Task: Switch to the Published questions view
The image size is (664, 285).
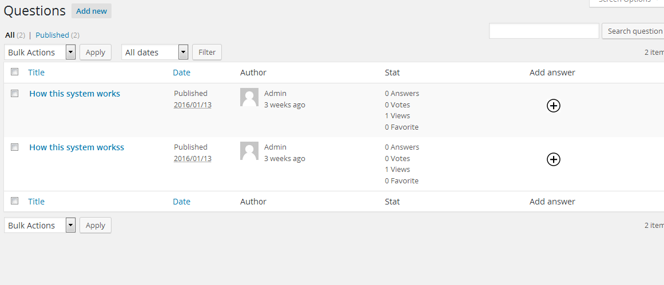Action: 52,35
